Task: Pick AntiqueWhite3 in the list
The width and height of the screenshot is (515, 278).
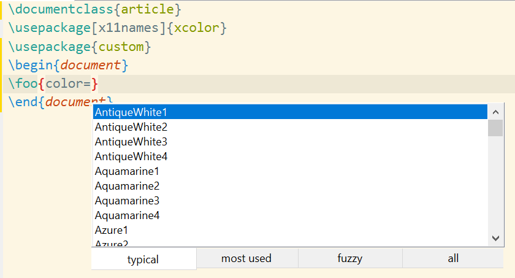Action: tap(290, 142)
